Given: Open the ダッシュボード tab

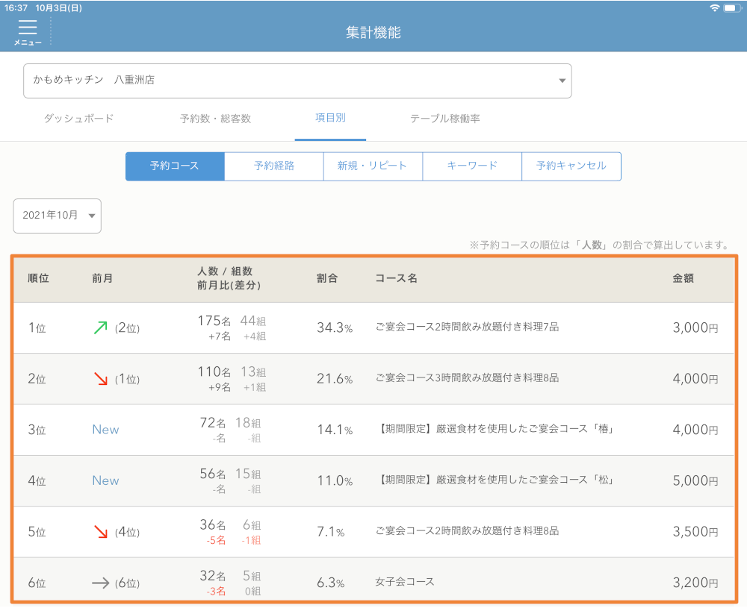Looking at the screenshot, I should [78, 118].
